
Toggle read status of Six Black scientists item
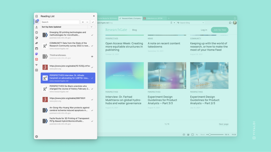92,89
